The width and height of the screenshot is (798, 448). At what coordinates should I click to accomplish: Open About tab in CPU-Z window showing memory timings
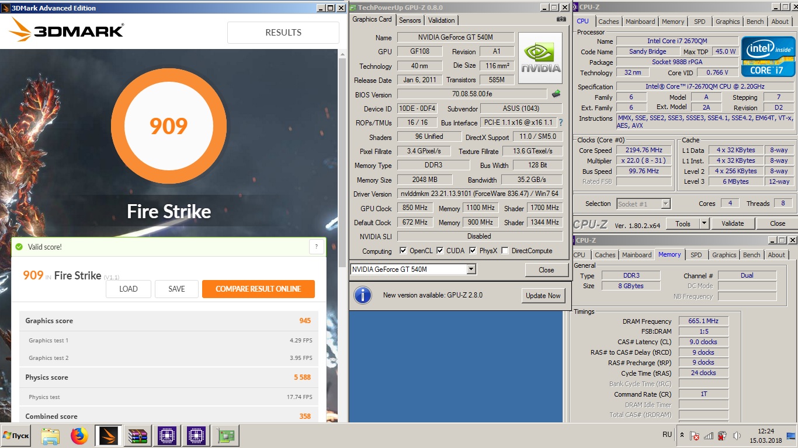[776, 255]
